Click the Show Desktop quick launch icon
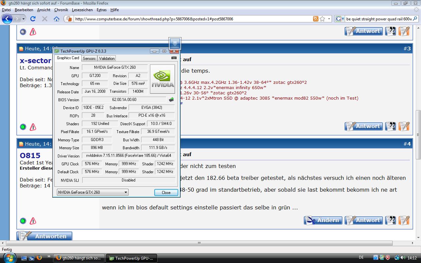 24,258
